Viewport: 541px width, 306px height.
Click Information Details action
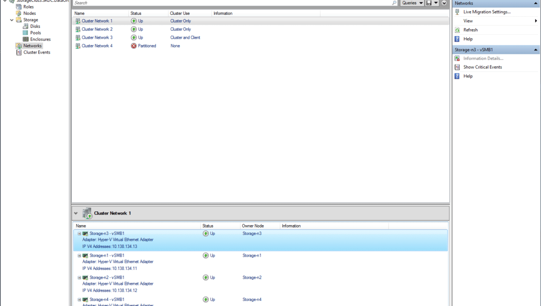pos(483,59)
